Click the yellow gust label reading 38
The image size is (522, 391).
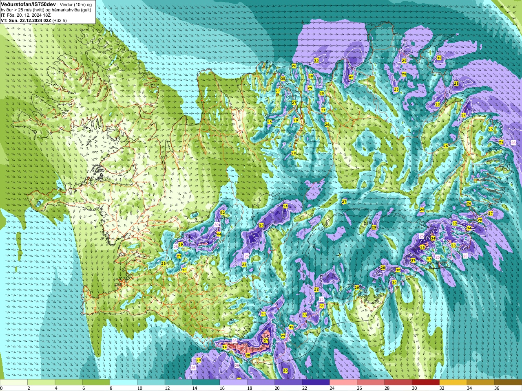[x=248, y=355]
